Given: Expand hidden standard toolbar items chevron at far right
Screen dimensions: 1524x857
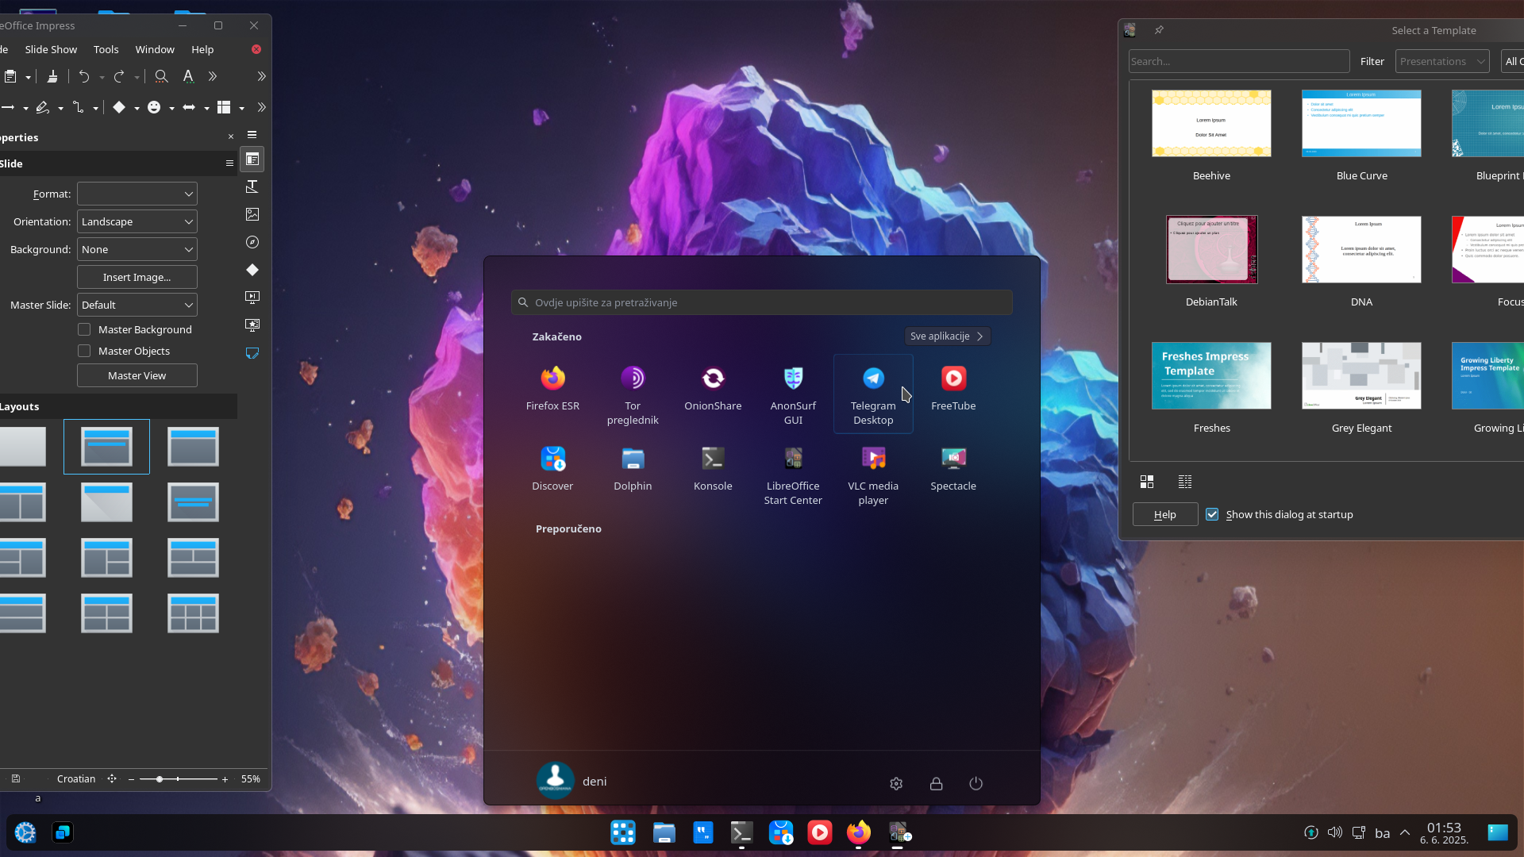Looking at the screenshot, I should pyautogui.click(x=261, y=76).
